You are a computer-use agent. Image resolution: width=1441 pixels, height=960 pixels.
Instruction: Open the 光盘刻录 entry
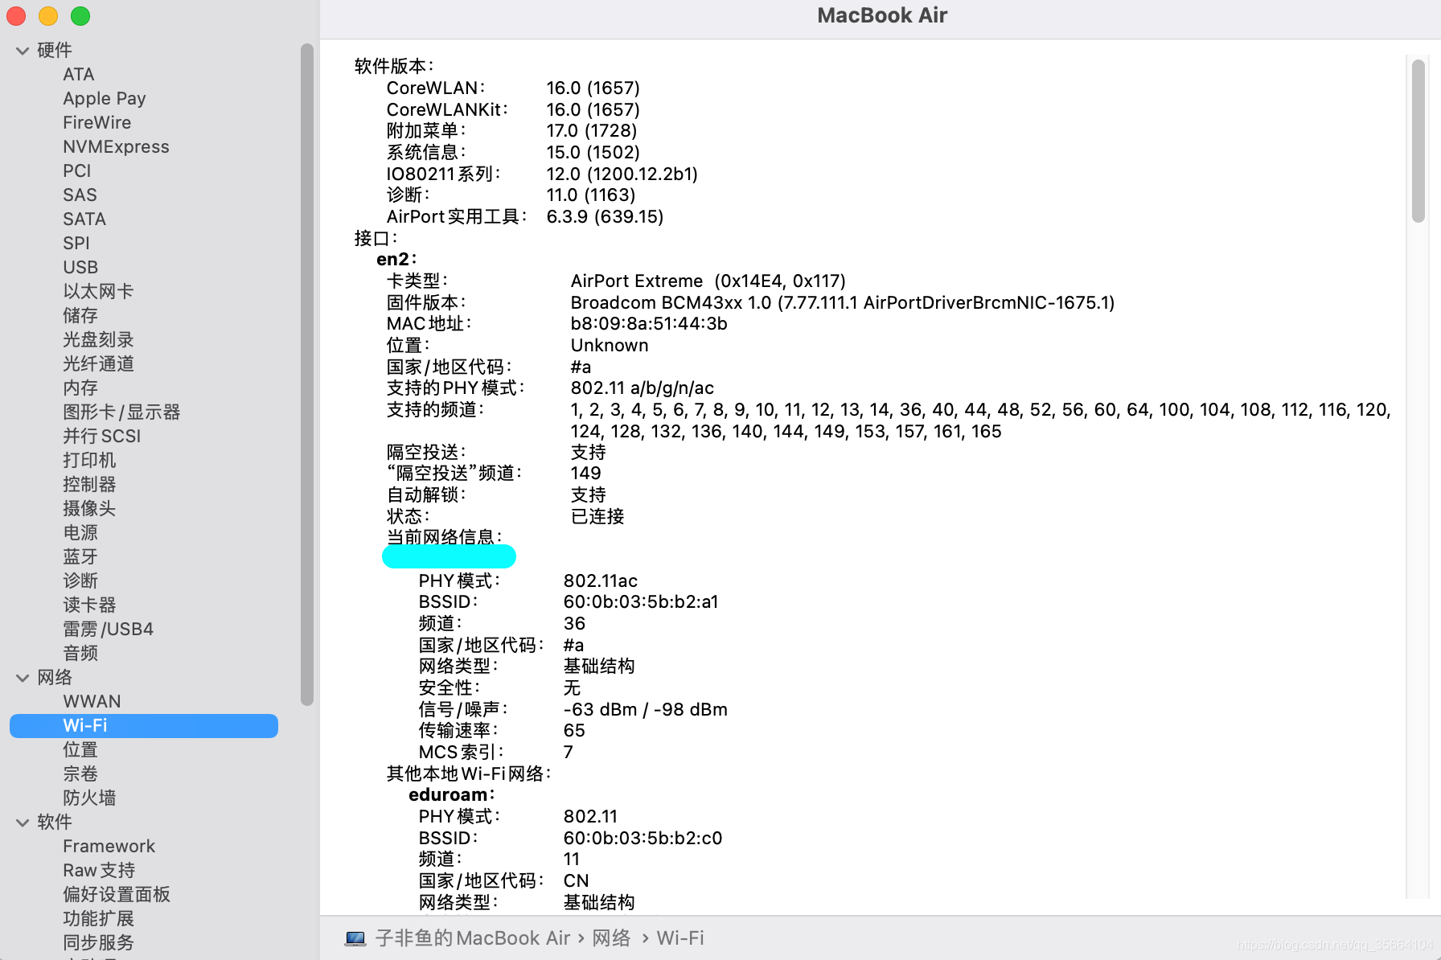[x=98, y=340]
